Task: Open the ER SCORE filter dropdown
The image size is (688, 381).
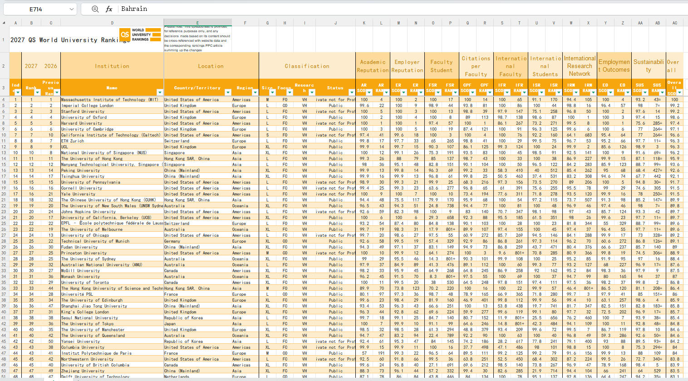Action: coord(403,93)
